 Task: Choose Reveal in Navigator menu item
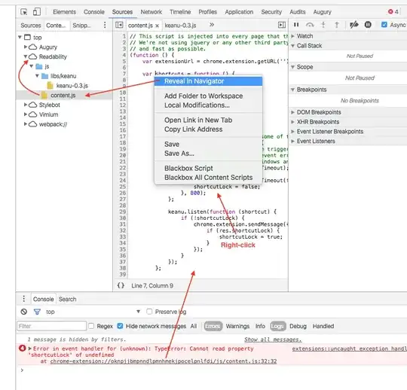point(208,81)
